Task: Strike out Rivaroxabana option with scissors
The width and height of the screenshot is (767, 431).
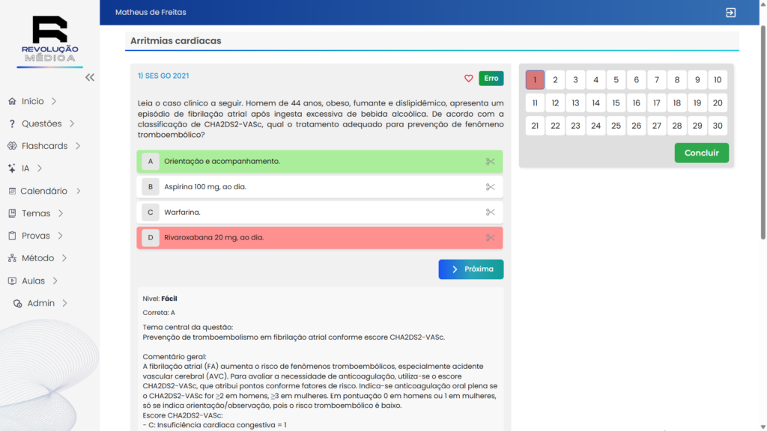Action: (490, 238)
